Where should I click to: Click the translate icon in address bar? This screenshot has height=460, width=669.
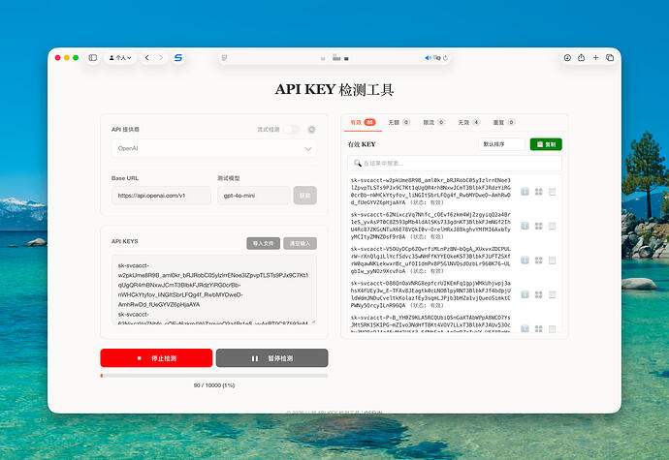(436, 58)
